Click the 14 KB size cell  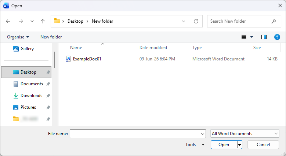272,59
